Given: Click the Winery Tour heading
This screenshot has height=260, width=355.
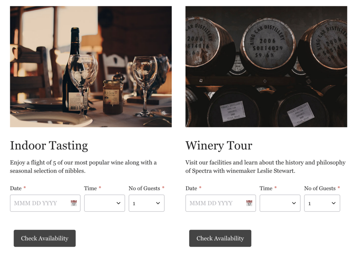Looking at the screenshot, I should (219, 145).
